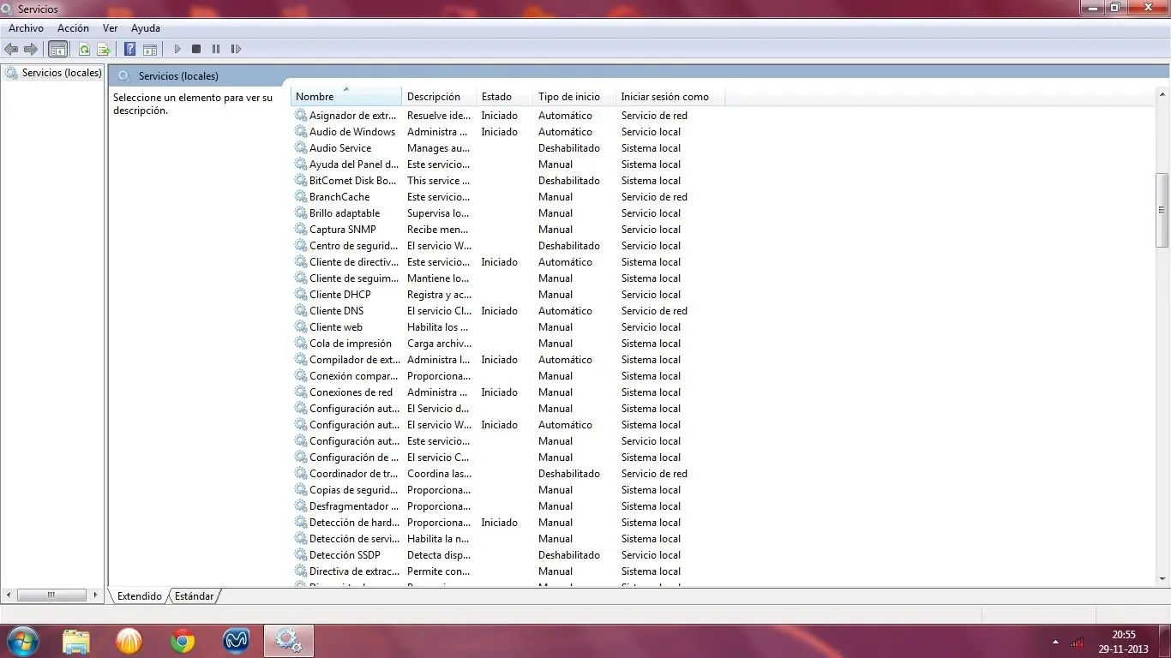Image resolution: width=1171 pixels, height=658 pixels.
Task: Select the BitComet Disk Bo... service
Action: click(x=353, y=180)
